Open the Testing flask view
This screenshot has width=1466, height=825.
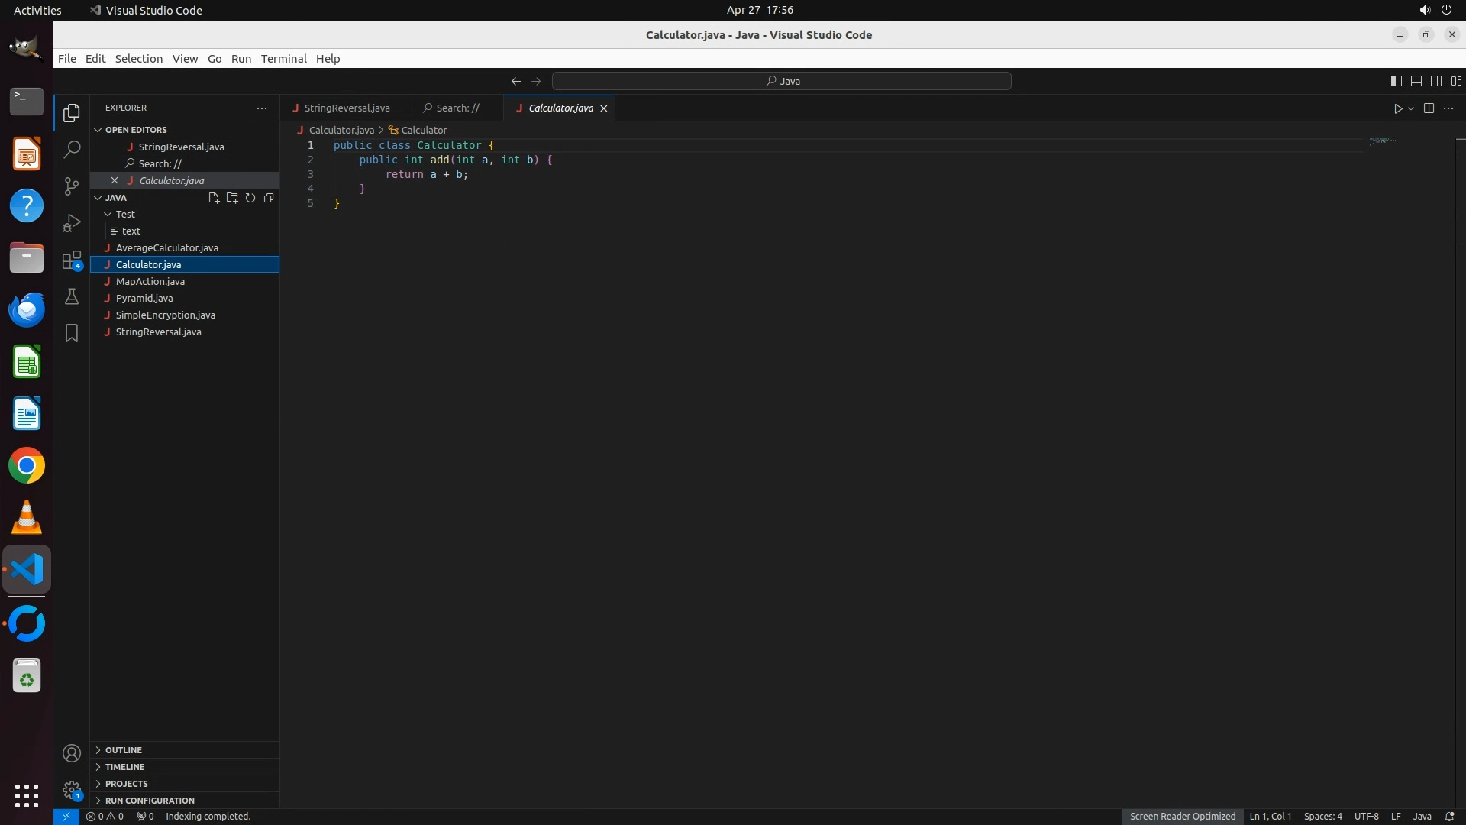point(72,296)
